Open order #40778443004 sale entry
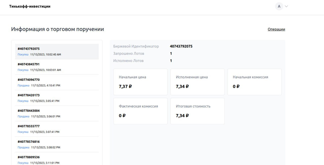The height and width of the screenshot is (165, 324). tap(57, 114)
